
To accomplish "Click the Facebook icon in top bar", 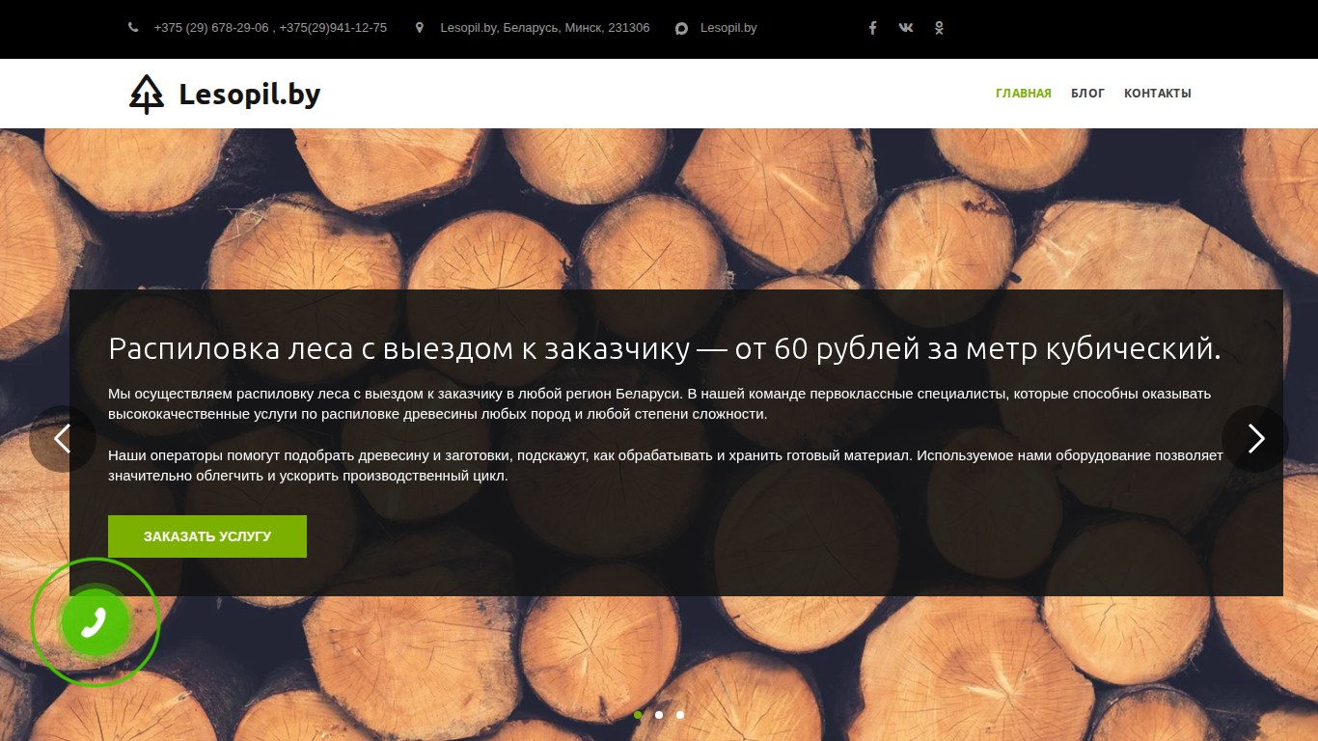I will (872, 28).
